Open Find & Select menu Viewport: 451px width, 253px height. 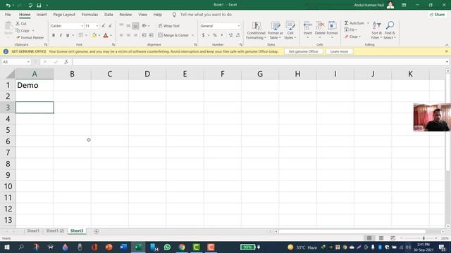click(x=390, y=30)
